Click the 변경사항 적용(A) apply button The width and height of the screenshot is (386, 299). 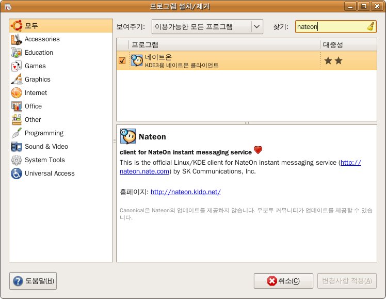coord(347,281)
